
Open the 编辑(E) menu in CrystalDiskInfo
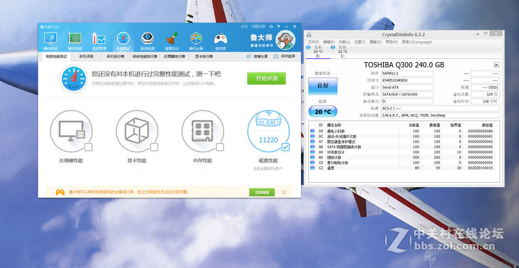click(x=329, y=42)
